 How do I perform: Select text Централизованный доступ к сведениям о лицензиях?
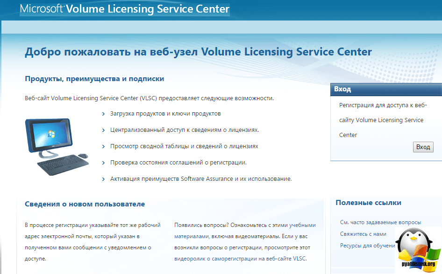(x=185, y=130)
